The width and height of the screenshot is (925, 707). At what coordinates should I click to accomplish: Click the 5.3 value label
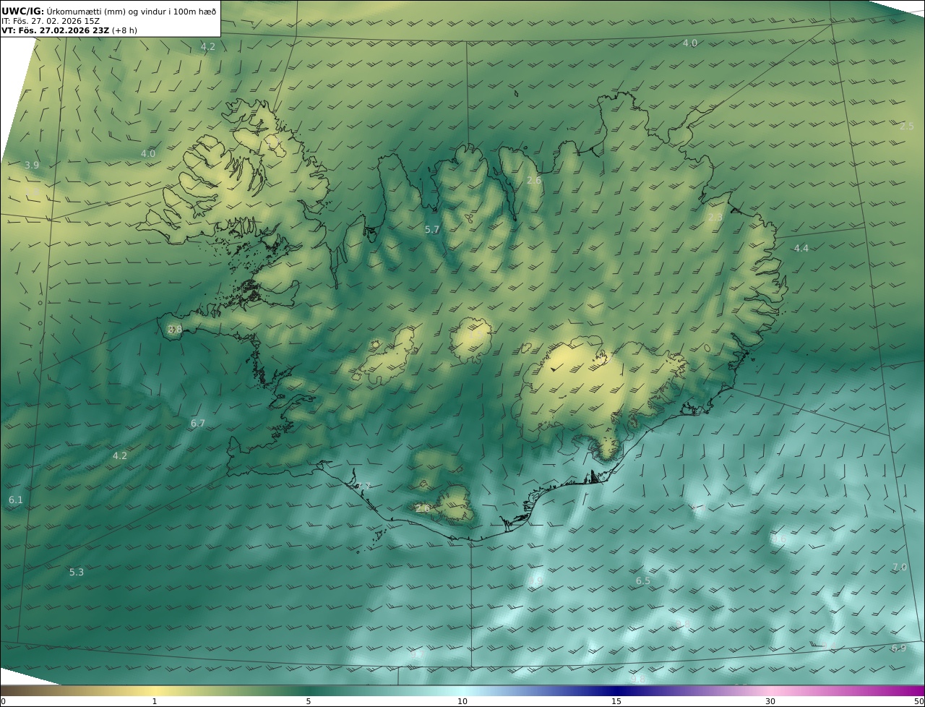coord(77,572)
